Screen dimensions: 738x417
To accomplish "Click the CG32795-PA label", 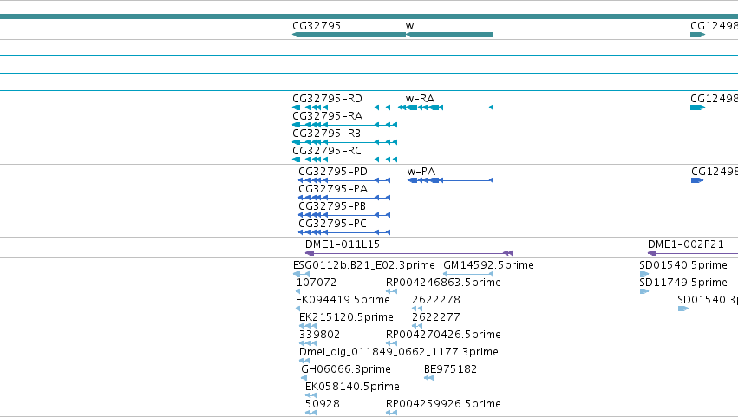I will (333, 189).
